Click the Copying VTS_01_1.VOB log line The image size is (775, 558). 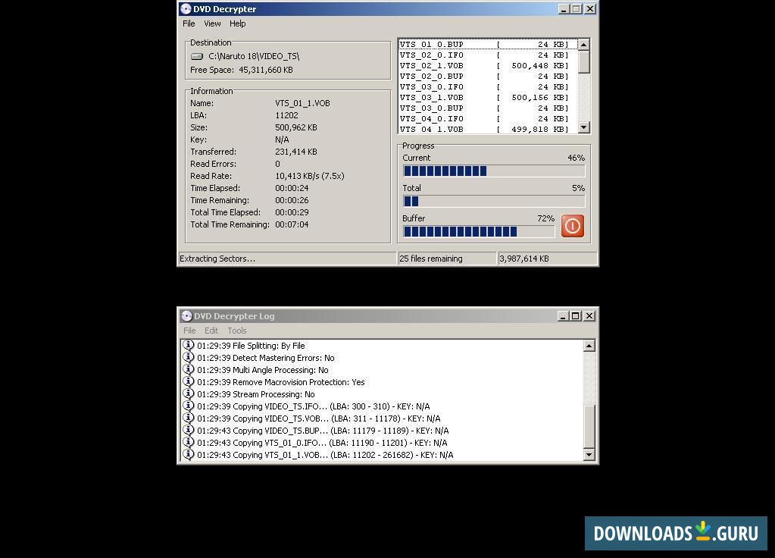[325, 455]
